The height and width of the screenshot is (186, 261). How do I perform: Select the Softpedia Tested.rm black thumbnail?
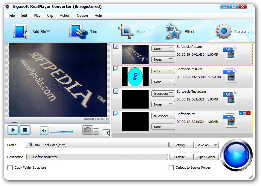(x=135, y=99)
